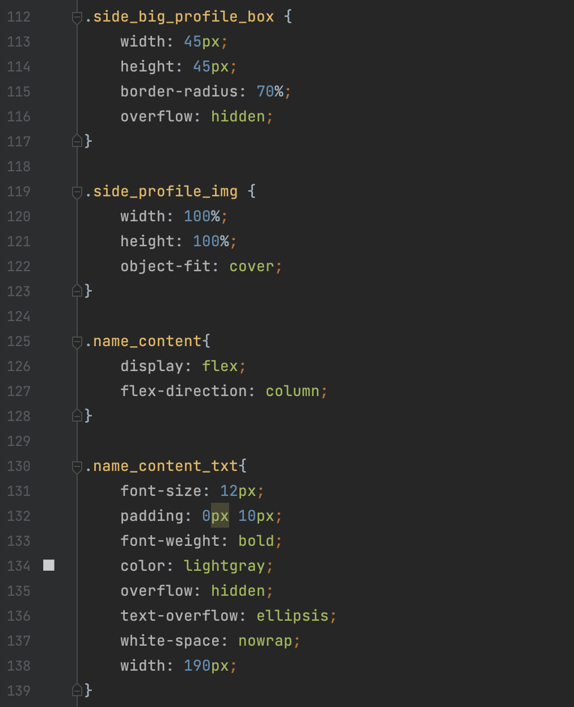Click the nowrap value
Screen dimensions: 574x707
point(265,641)
